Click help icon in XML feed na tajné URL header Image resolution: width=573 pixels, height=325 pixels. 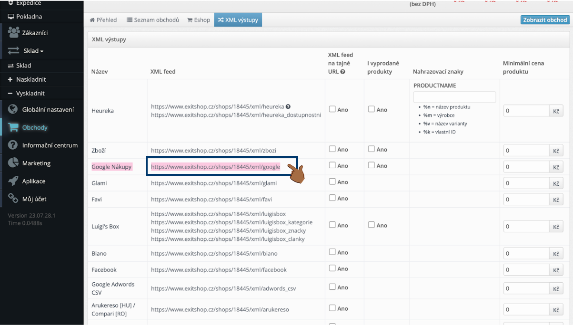pos(342,72)
